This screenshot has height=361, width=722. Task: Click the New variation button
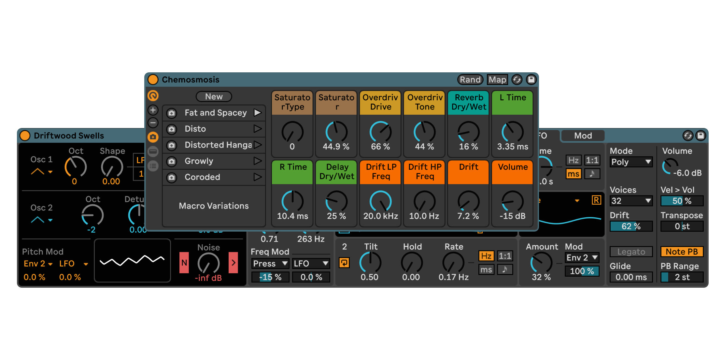(214, 96)
